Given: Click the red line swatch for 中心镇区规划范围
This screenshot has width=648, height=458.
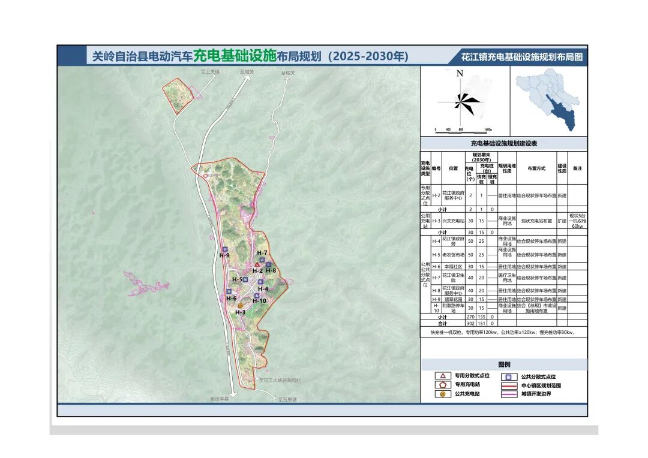Looking at the screenshot, I should (509, 385).
